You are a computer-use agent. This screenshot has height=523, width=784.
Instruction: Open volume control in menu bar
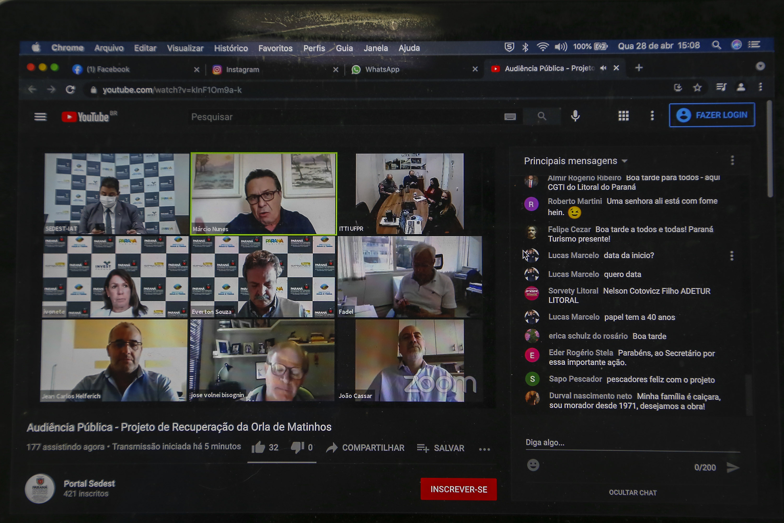[x=561, y=46]
